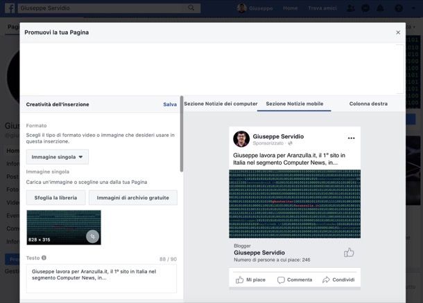Click the crop icon on image thumbnail

coord(92,237)
